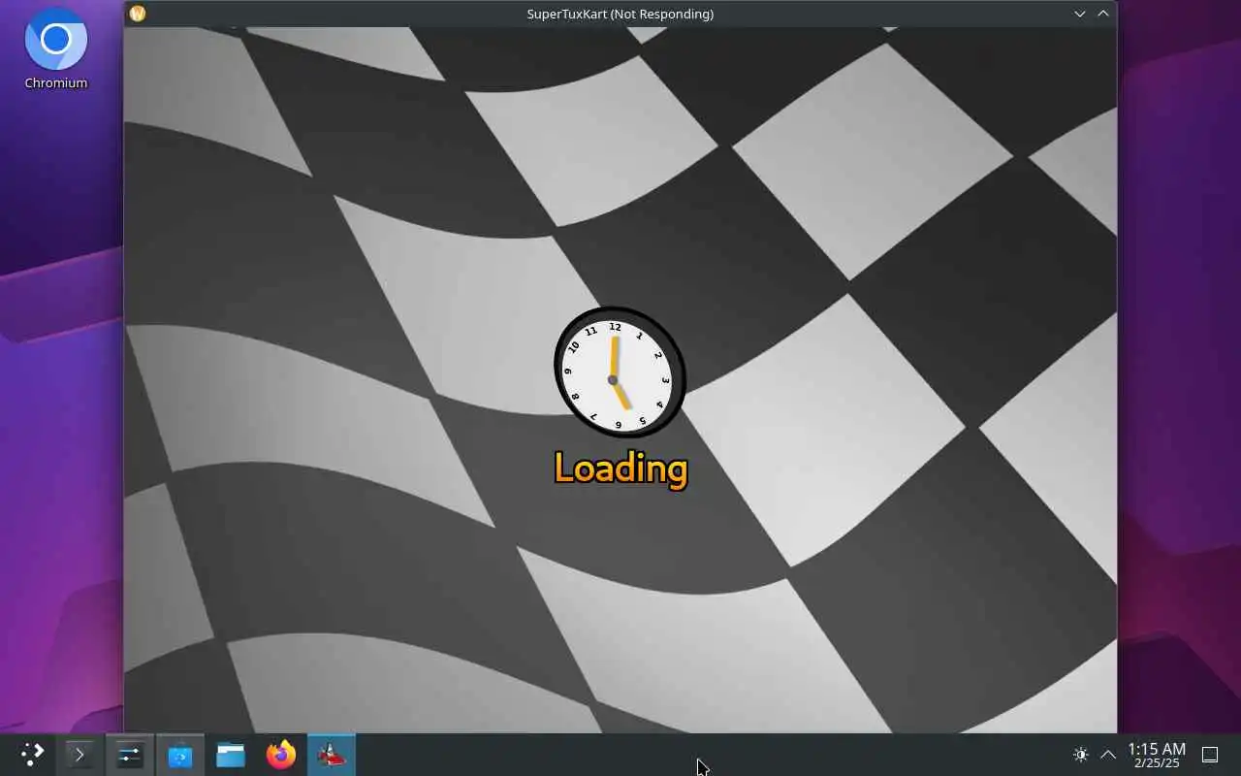Open the Chromium desktop shortcut
Screen dimensions: 1241x776
tap(56, 50)
